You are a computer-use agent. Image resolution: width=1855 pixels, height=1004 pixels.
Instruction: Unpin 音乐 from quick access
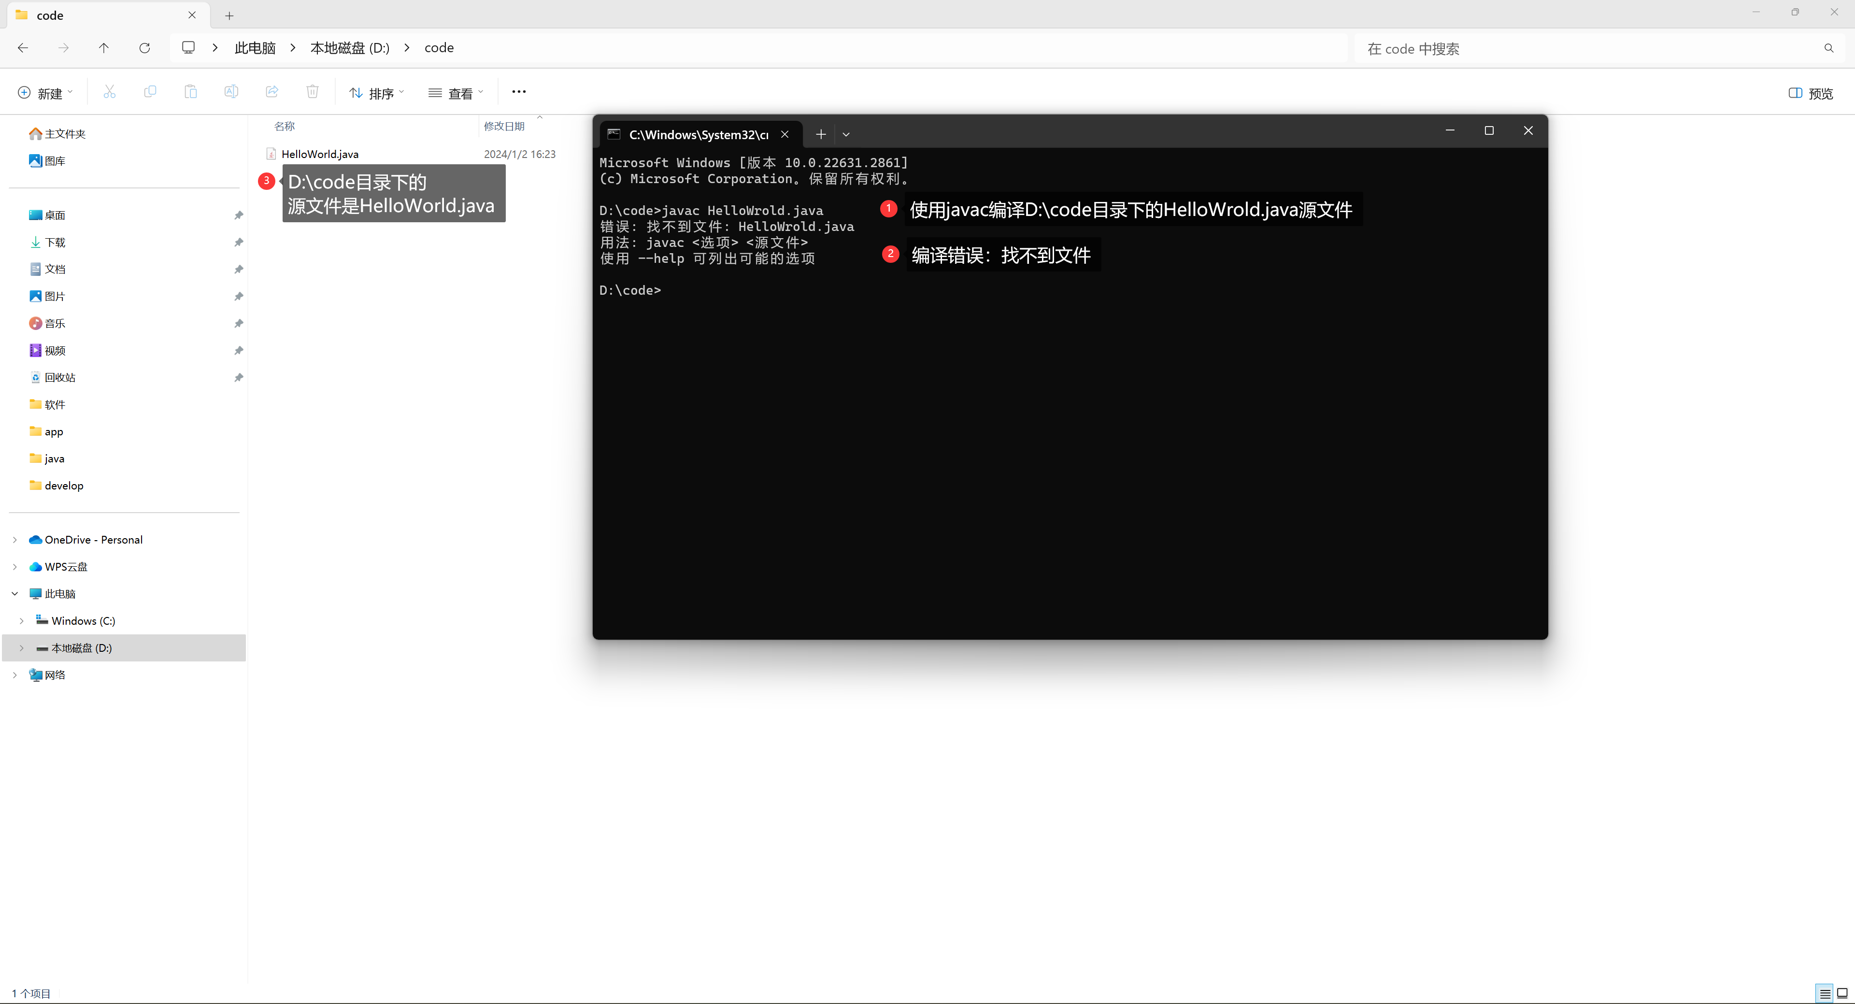tap(238, 323)
